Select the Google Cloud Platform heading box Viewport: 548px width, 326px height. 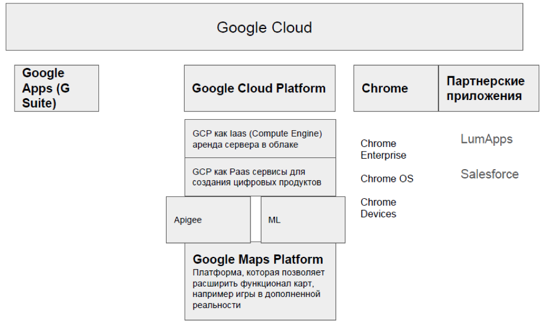(260, 88)
